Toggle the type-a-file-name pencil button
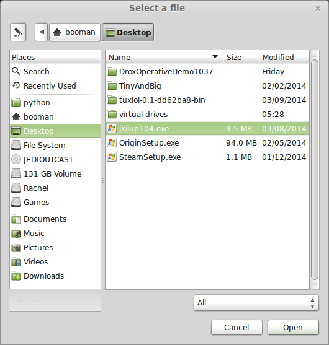Screen dimensions: 329x345 [18, 32]
